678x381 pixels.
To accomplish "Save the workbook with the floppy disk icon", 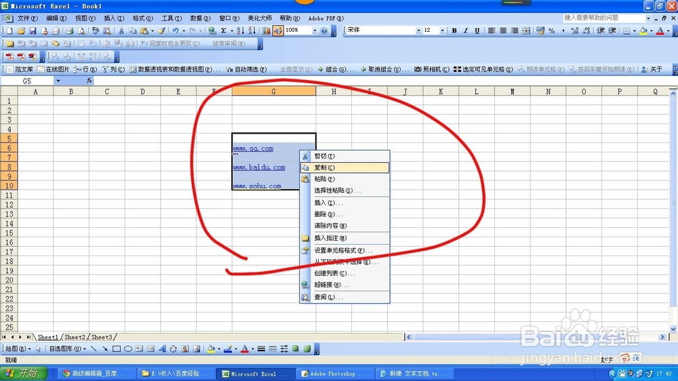I will [x=33, y=31].
